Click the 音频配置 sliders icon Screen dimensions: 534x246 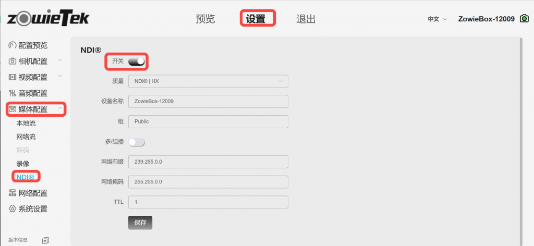(13, 93)
